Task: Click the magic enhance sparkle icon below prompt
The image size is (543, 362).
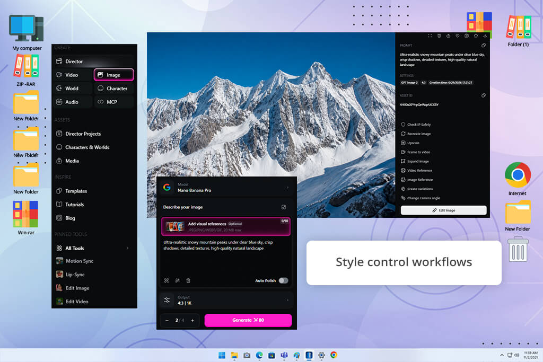Action: click(177, 281)
